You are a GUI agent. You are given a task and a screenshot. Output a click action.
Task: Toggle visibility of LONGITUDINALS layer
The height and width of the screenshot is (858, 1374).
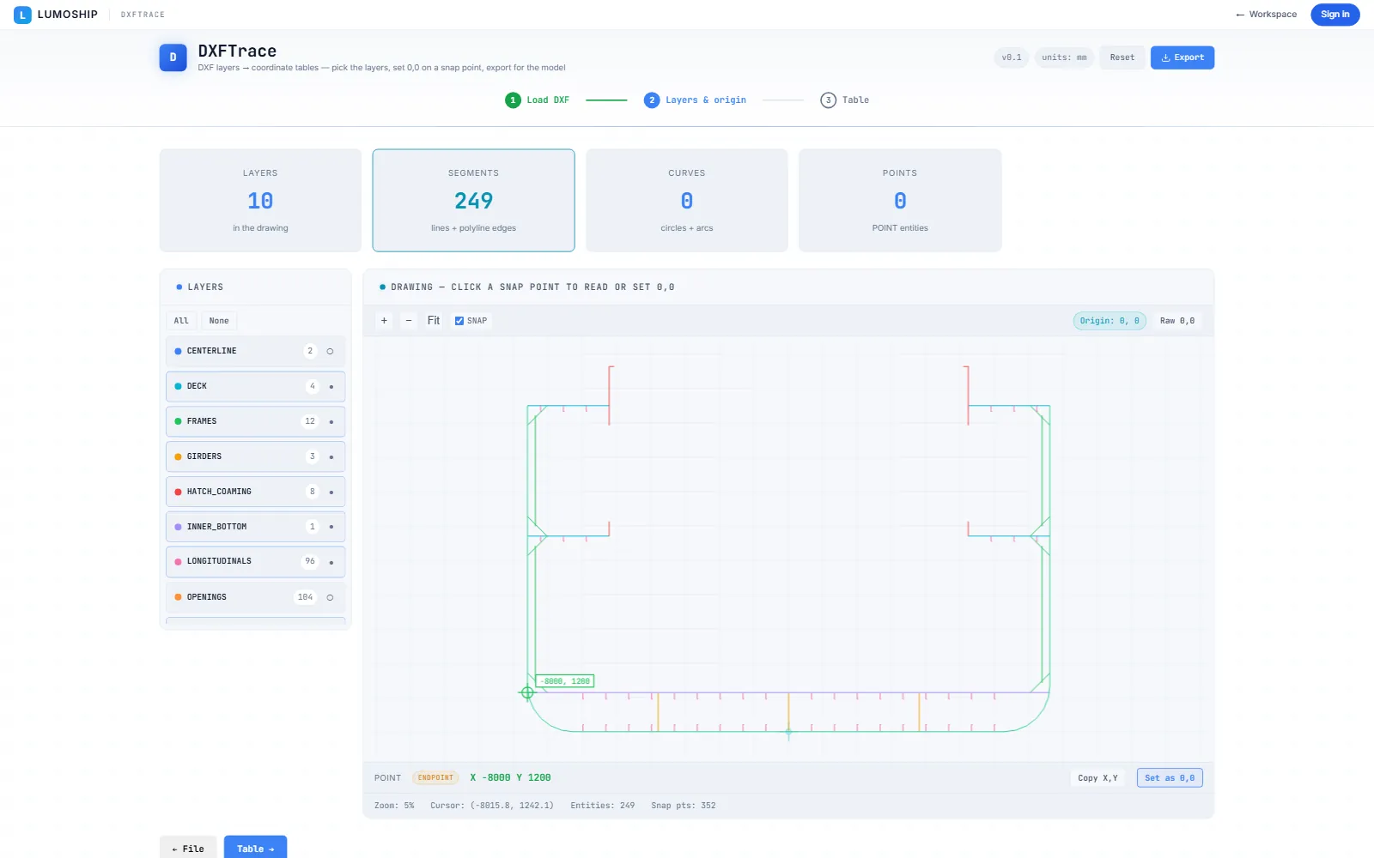(x=331, y=562)
